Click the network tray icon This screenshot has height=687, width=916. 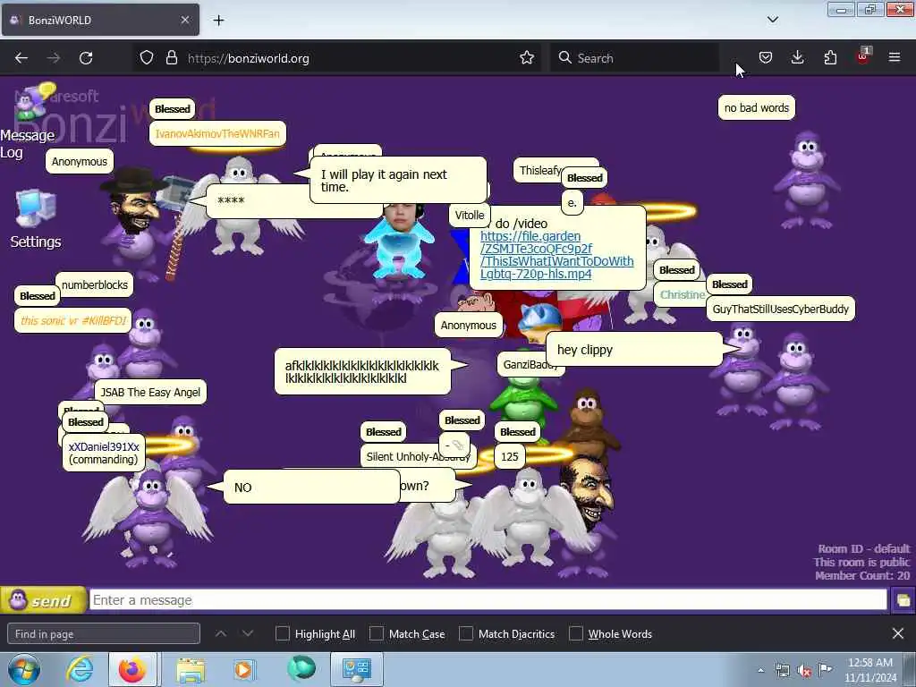click(782, 671)
